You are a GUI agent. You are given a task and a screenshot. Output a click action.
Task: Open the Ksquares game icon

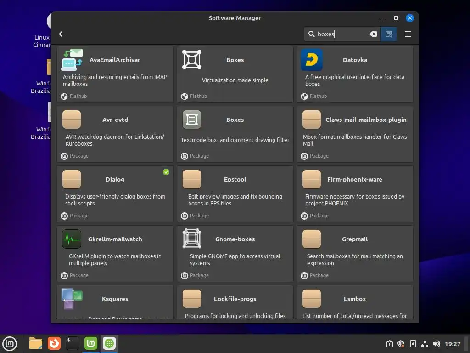72,299
